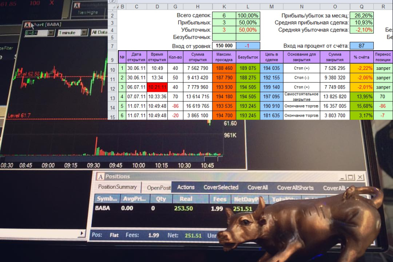The width and height of the screenshot is (393, 262).
Task: Select Excel row header 7
Action: point(113,46)
